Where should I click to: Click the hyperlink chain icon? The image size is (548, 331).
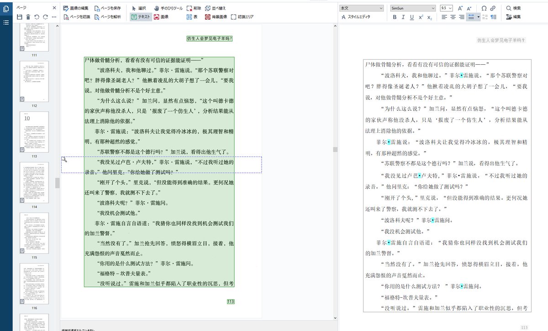[493, 8]
